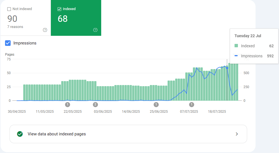Open the annotation marker near 25/06/2025
279x153 pixels.
(x=156, y=105)
